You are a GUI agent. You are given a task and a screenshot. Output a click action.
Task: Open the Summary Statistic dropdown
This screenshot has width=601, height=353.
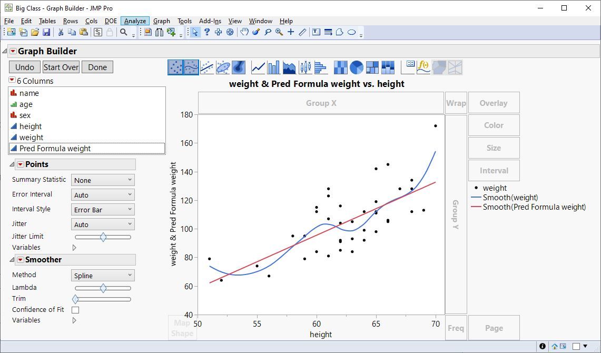(x=103, y=180)
